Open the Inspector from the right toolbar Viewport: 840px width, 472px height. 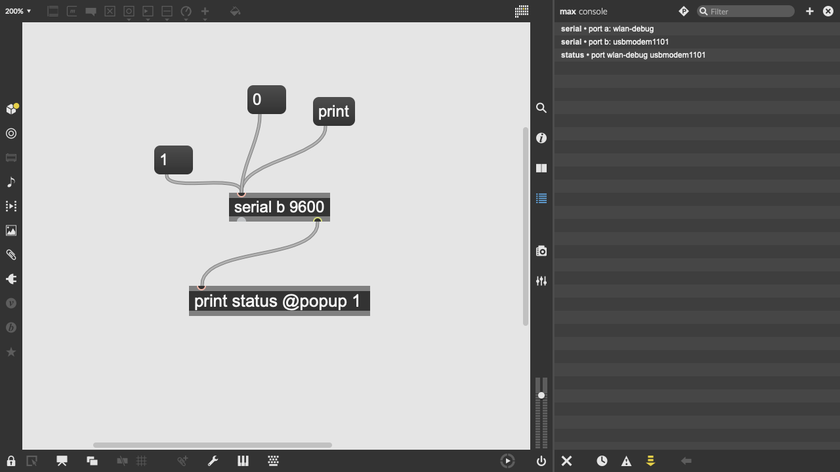coord(541,138)
